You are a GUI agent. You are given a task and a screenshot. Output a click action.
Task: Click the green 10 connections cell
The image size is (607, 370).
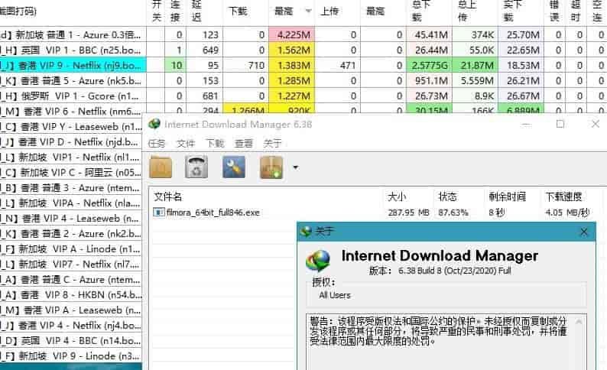pyautogui.click(x=175, y=66)
